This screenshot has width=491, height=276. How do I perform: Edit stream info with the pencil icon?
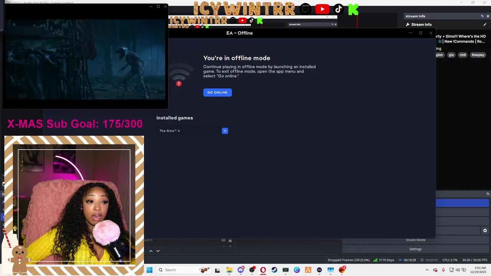pos(485,25)
